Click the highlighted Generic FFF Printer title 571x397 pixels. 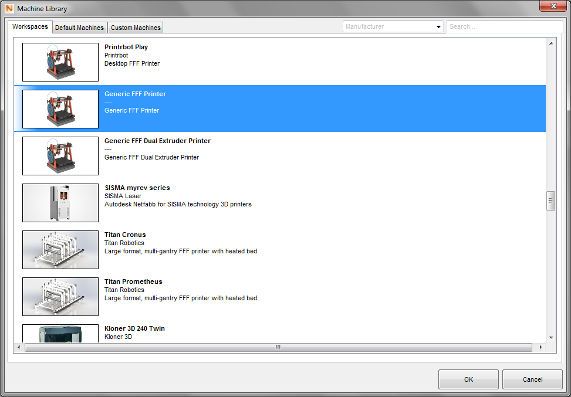point(135,94)
